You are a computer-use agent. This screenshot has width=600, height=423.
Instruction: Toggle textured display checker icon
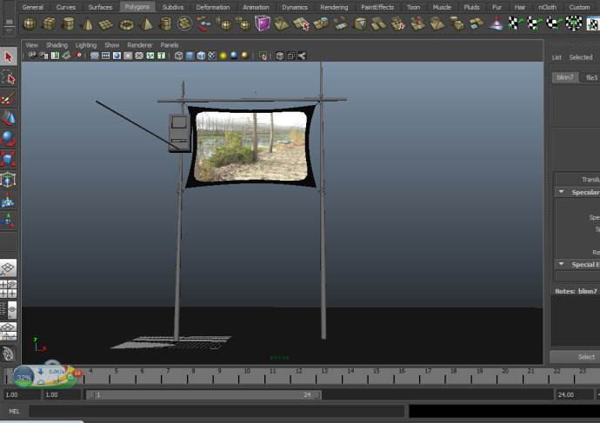click(212, 56)
